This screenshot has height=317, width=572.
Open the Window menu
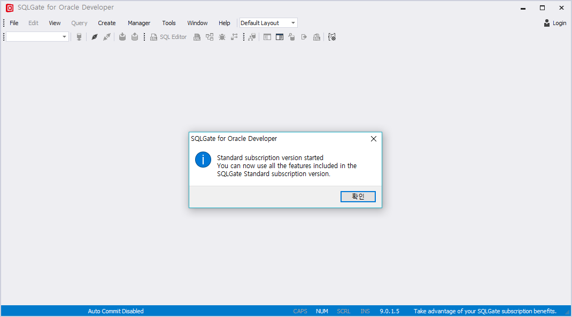click(197, 23)
